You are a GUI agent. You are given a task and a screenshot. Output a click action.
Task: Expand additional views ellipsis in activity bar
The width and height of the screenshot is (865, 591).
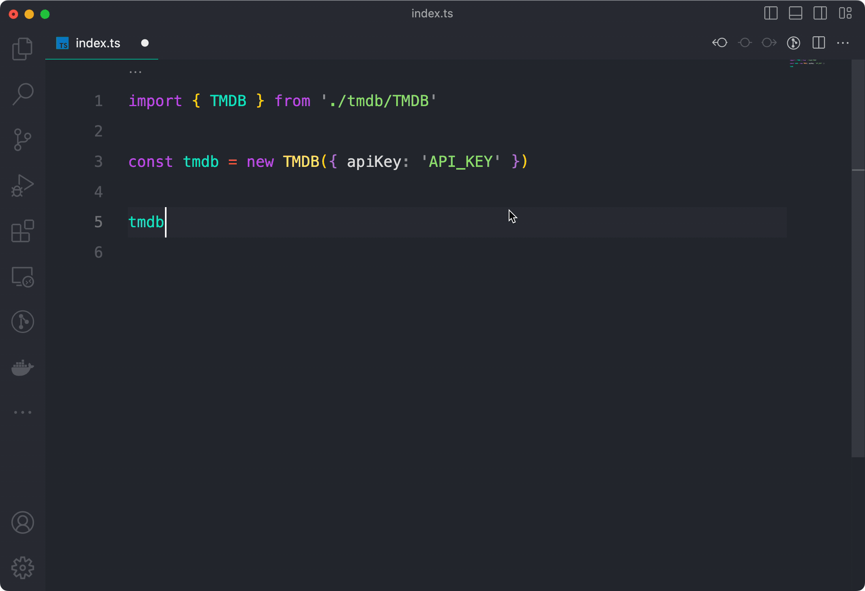(x=22, y=412)
